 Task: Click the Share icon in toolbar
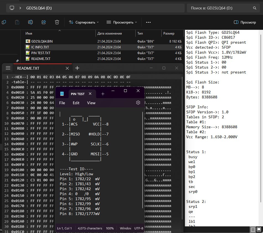pos(44,22)
